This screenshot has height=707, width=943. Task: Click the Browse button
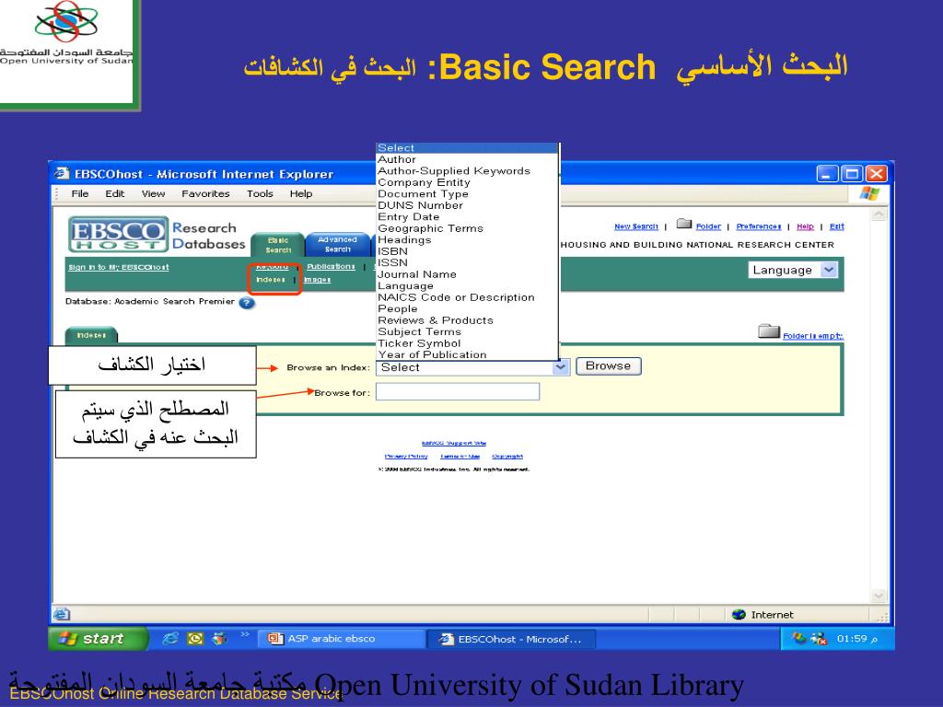tap(609, 366)
